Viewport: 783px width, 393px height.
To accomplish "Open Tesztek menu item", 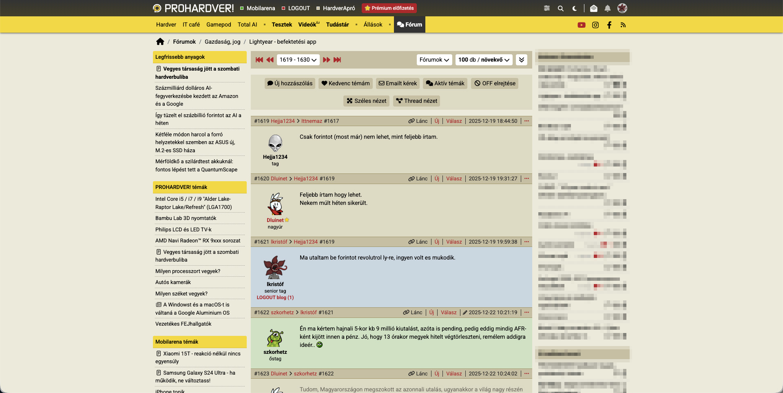I will pyautogui.click(x=282, y=24).
